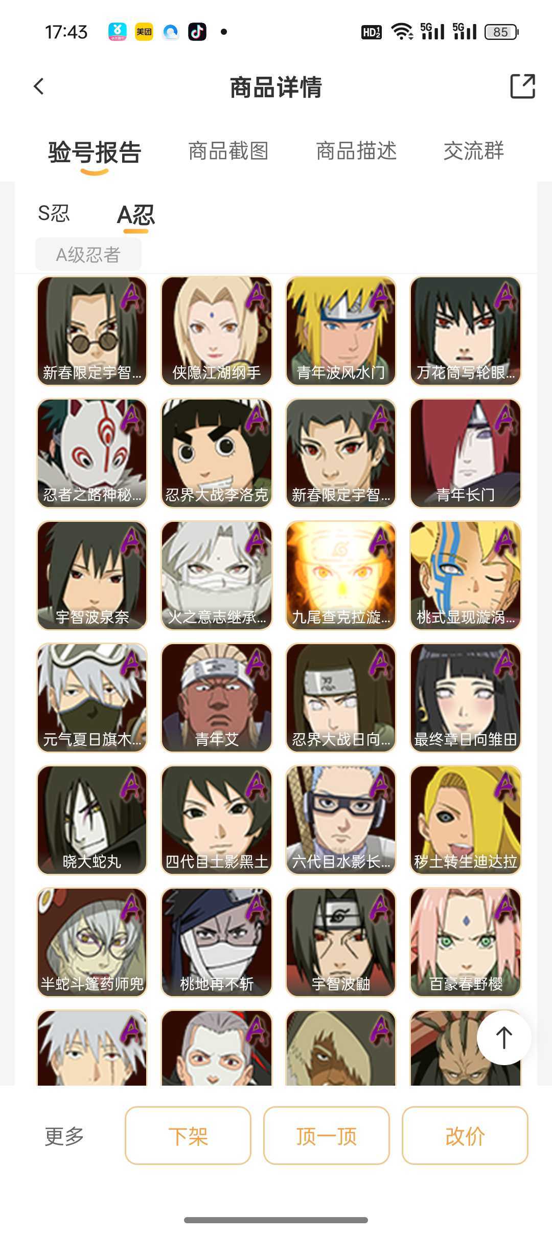
Task: Select the A忍 tab
Action: coord(136,215)
